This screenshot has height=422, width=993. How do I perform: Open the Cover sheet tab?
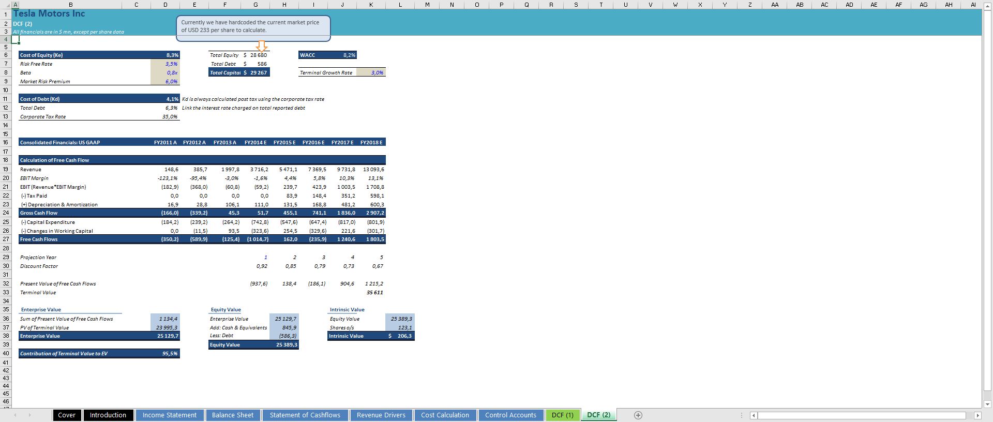67,415
